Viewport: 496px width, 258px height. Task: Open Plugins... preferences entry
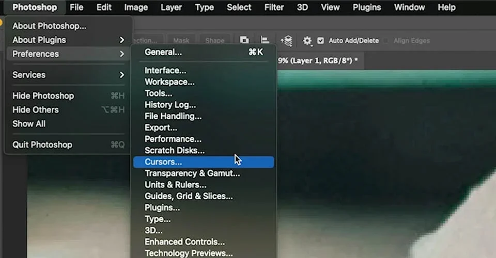click(204, 207)
